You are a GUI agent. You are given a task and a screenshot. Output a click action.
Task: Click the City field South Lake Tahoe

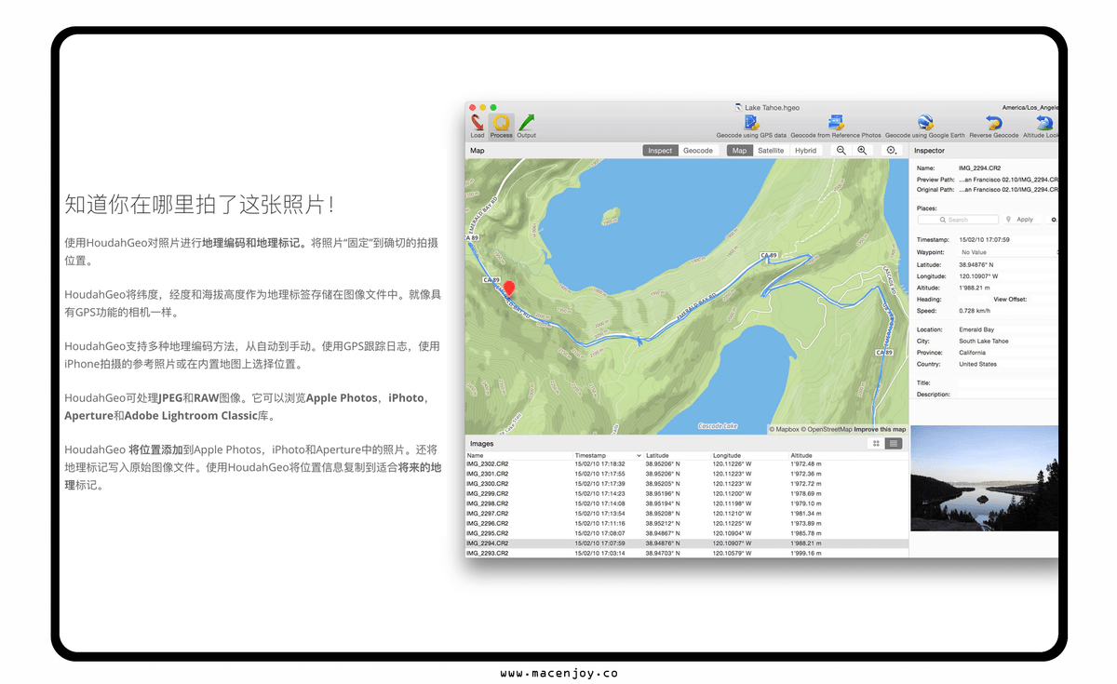(x=984, y=342)
